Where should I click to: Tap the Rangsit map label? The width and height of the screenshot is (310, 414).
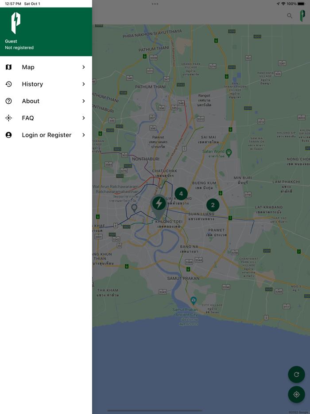(x=204, y=96)
